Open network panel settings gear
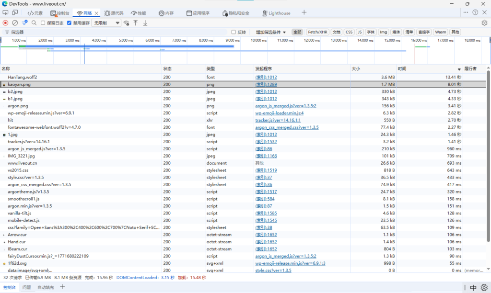The image size is (491, 293). click(x=484, y=23)
